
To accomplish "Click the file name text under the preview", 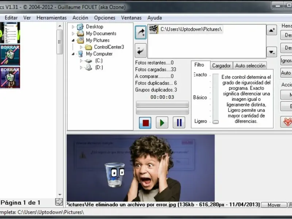I will coord(163,205).
